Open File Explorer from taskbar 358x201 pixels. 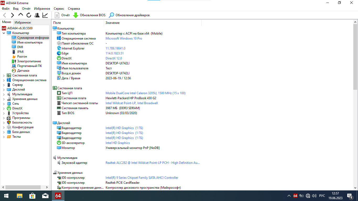coord(19,196)
